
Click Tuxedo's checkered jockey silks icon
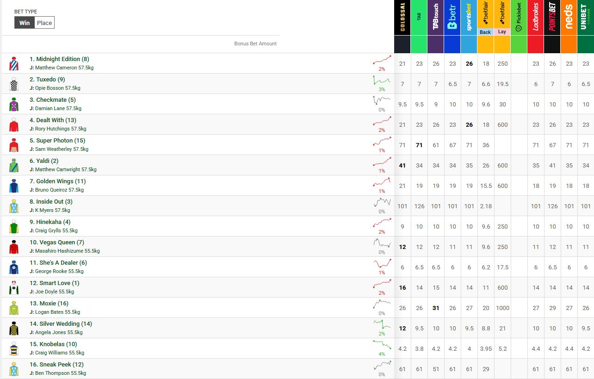(14, 84)
